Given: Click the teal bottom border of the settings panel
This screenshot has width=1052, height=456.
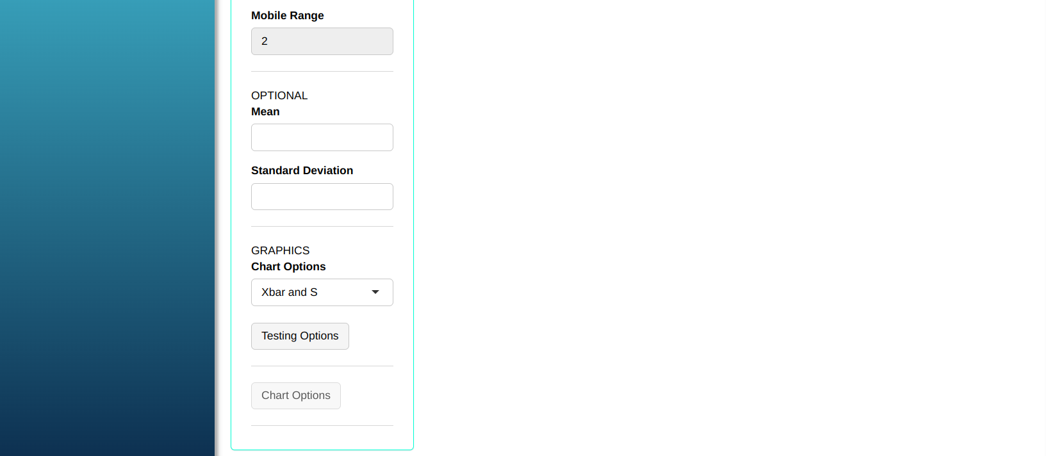Looking at the screenshot, I should tap(322, 450).
